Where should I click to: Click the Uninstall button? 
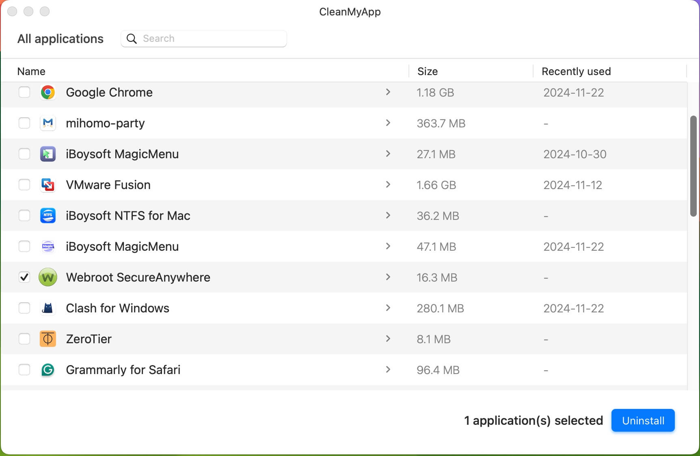tap(643, 421)
